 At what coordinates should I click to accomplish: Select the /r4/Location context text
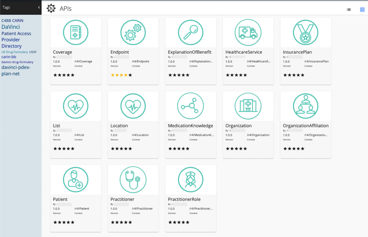140,135
